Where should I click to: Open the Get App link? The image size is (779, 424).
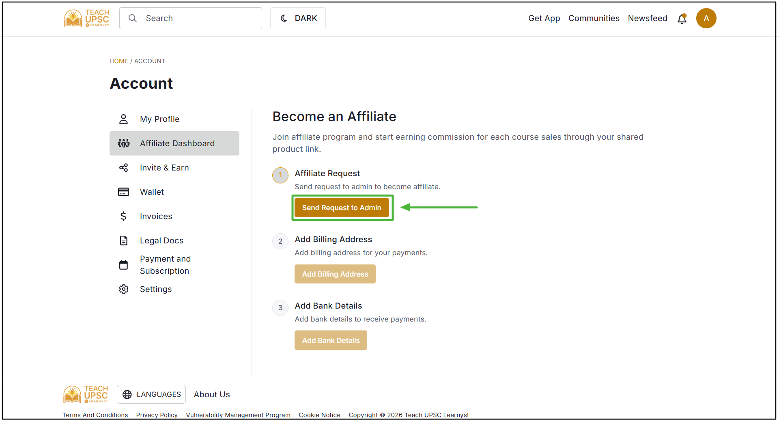click(544, 18)
